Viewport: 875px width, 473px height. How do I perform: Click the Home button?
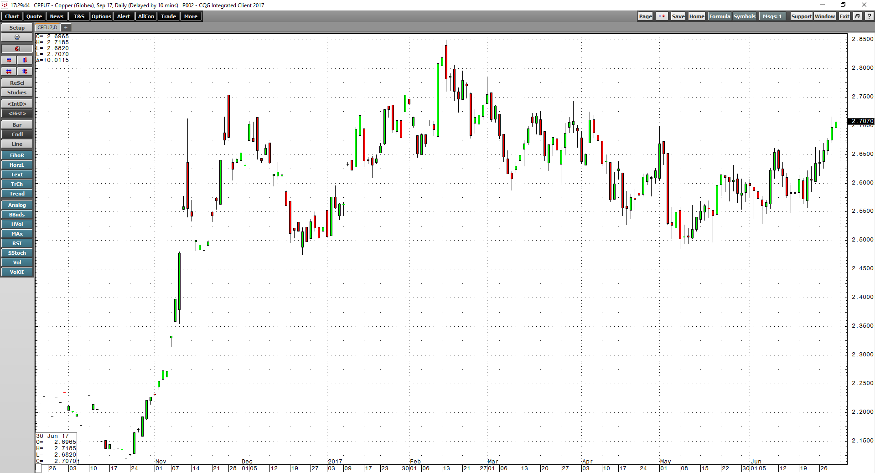[x=697, y=16]
